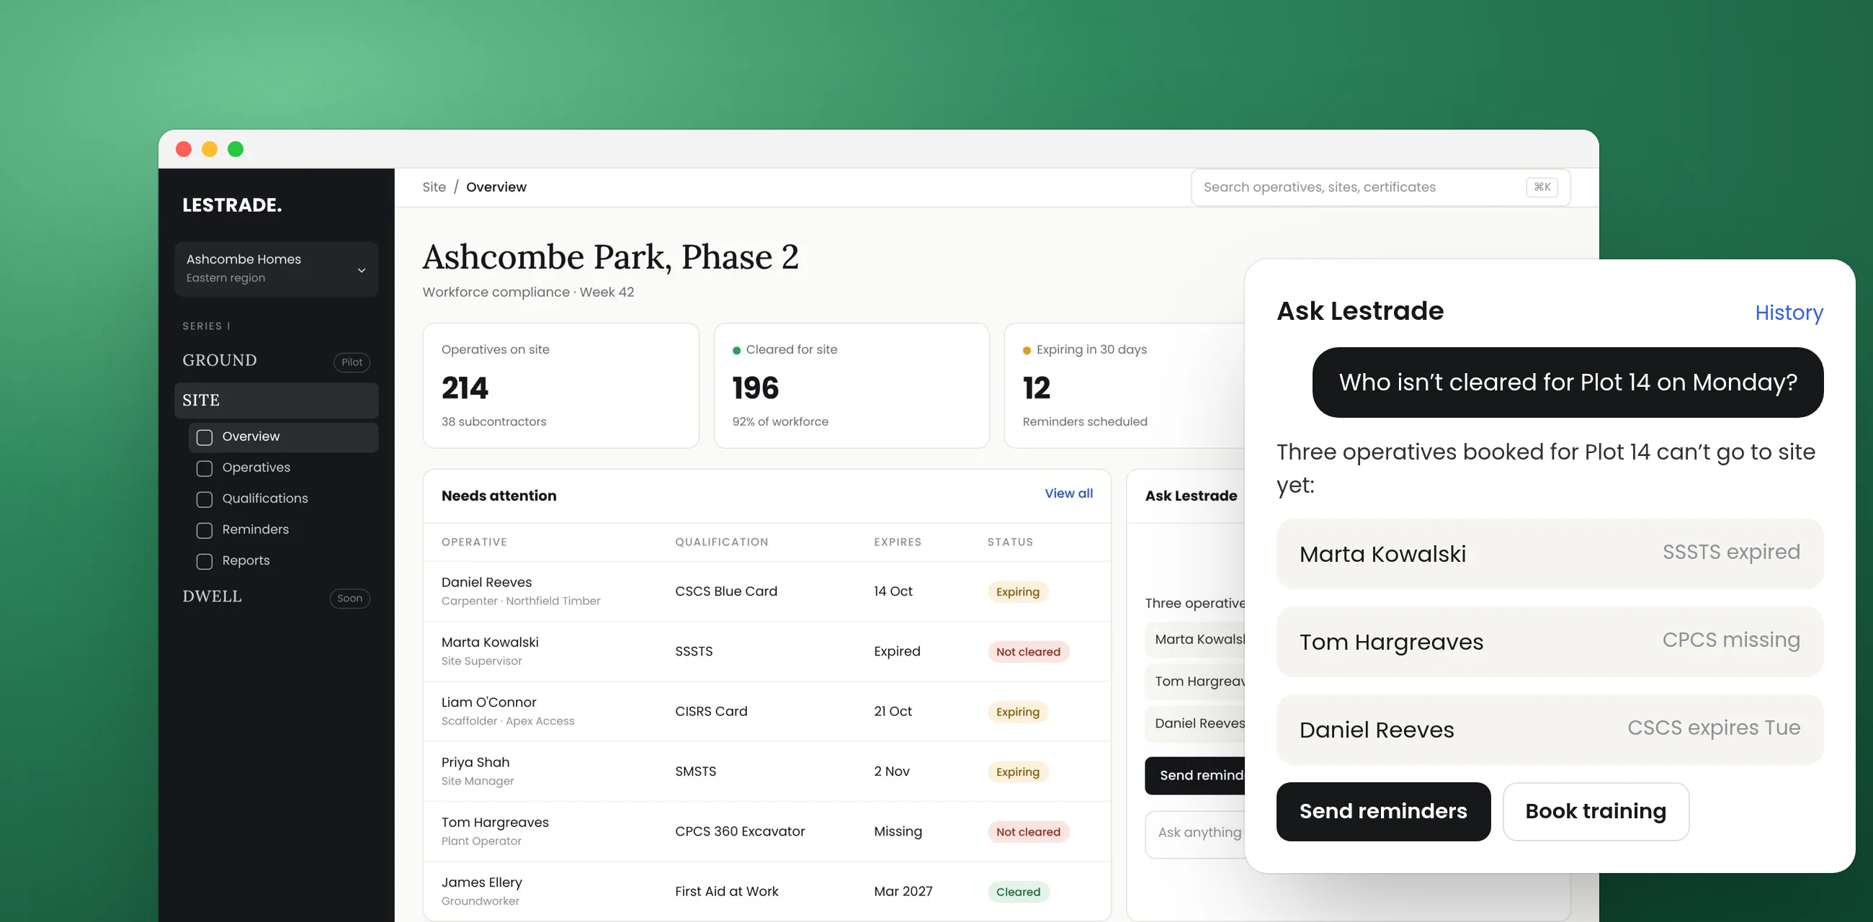This screenshot has height=922, width=1873.
Task: Click View all in Needs attention
Action: pyautogui.click(x=1068, y=493)
